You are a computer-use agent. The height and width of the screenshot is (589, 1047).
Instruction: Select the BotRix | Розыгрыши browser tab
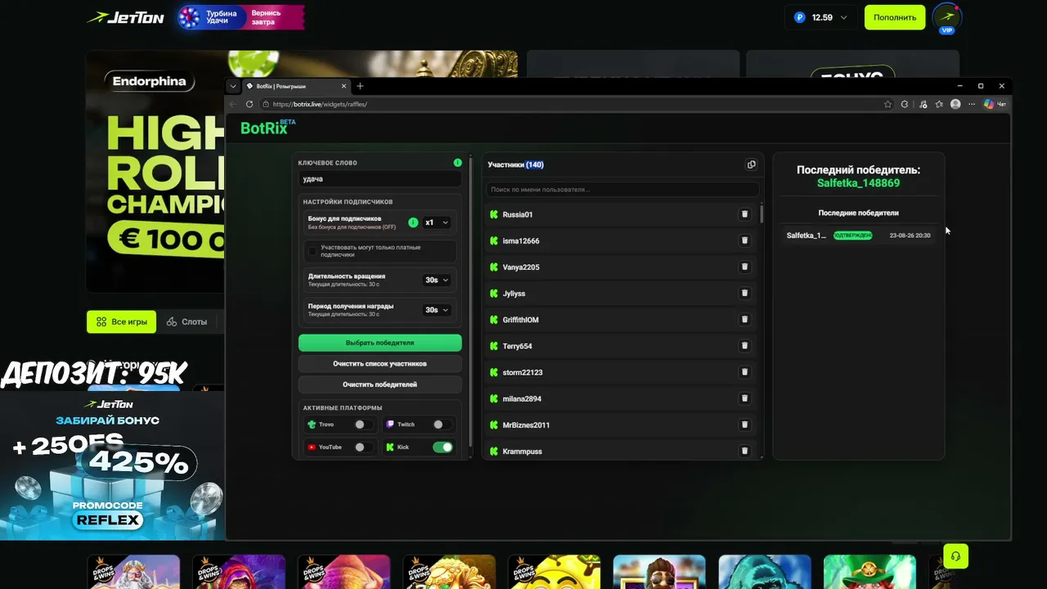point(297,86)
